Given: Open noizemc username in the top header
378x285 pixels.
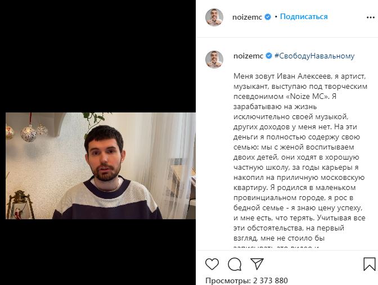Looking at the screenshot, I should pyautogui.click(x=247, y=17).
